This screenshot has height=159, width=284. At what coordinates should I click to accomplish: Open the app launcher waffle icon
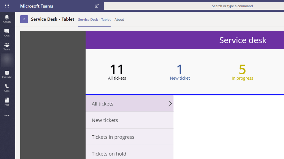pos(7,6)
